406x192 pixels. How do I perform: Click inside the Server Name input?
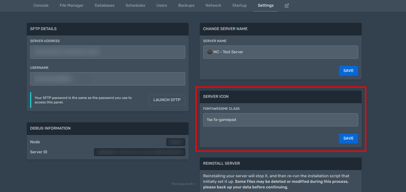(x=280, y=52)
